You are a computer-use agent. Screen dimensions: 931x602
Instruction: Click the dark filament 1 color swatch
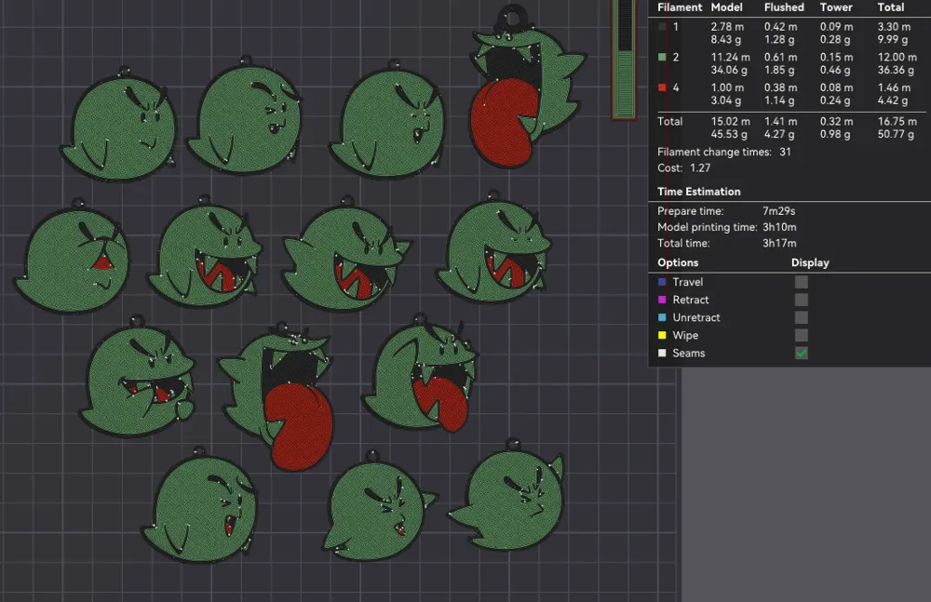point(662,27)
